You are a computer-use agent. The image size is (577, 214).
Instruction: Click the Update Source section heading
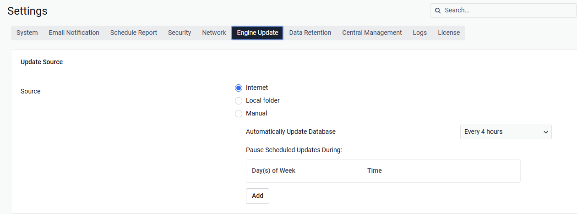coord(42,62)
